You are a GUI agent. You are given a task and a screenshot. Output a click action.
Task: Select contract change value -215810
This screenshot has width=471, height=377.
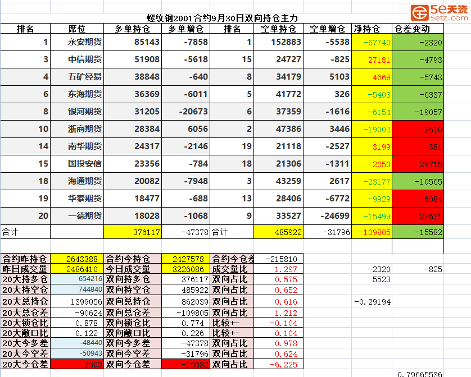278,259
